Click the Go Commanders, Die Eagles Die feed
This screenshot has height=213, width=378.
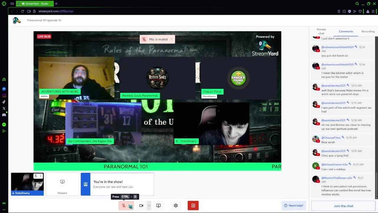[103, 123]
